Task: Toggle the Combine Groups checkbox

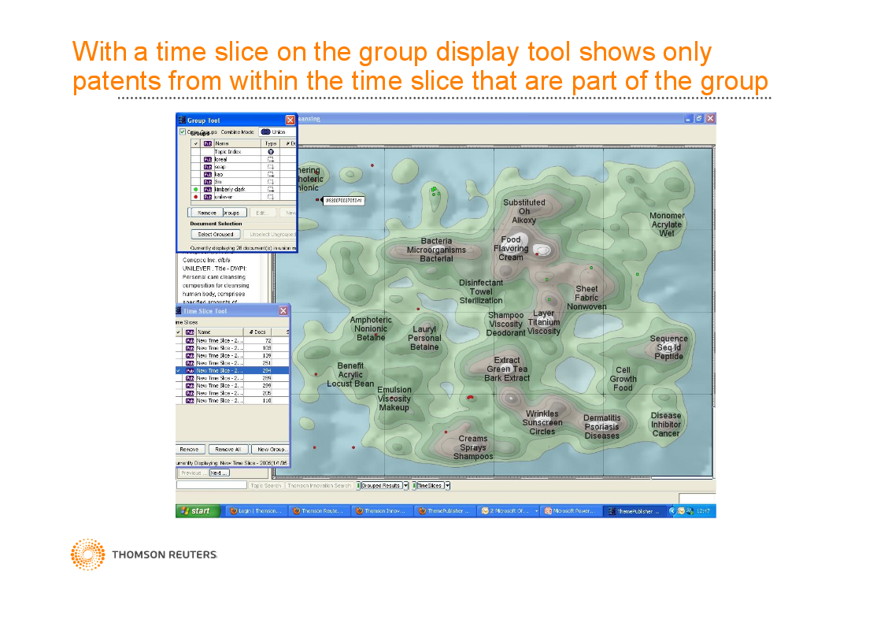Action: pyautogui.click(x=183, y=132)
